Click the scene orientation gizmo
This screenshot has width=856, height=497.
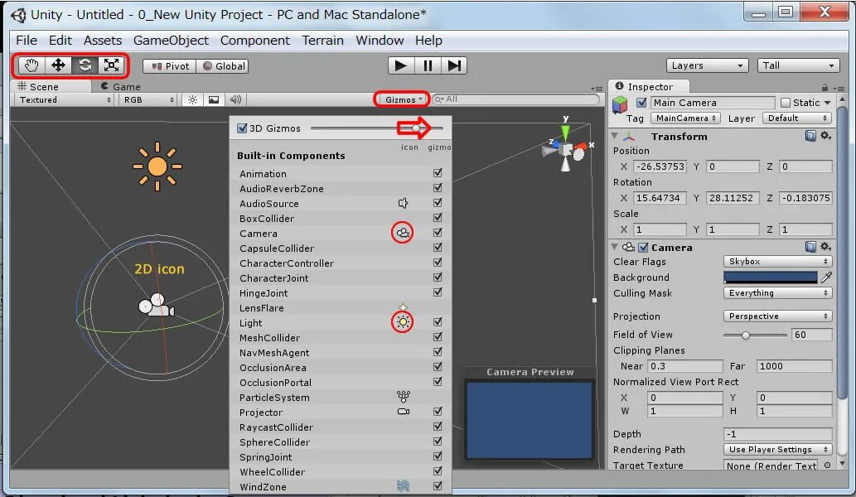coord(566,148)
